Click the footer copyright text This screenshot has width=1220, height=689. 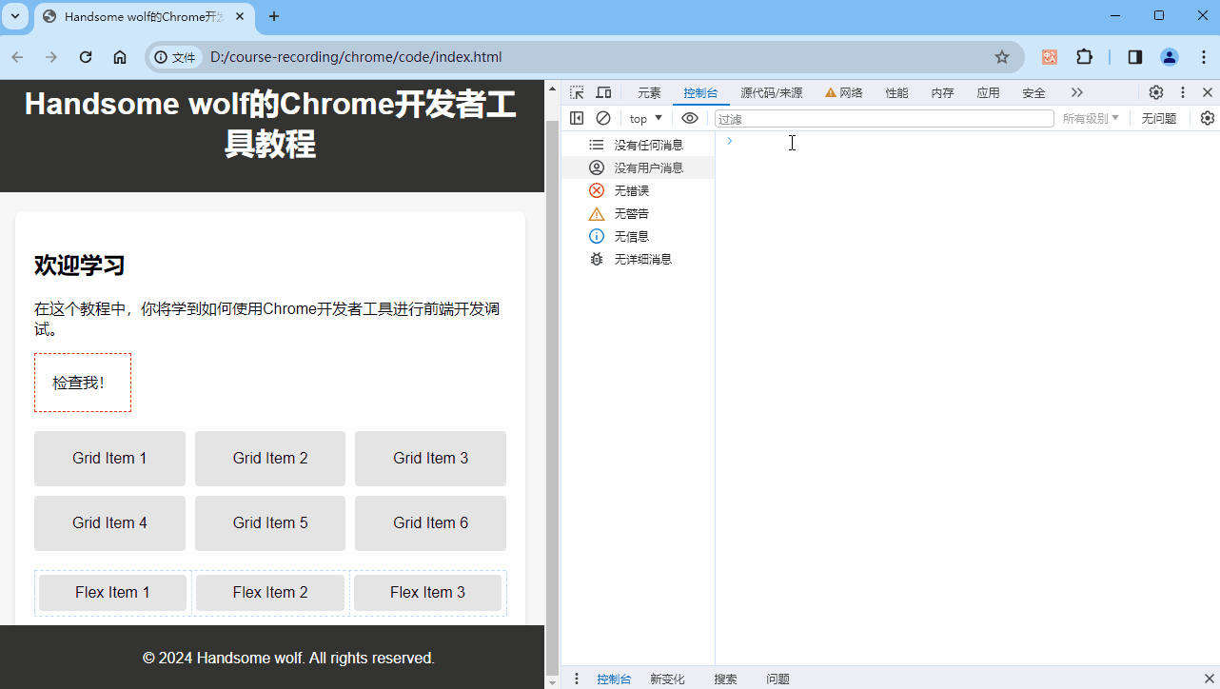tap(288, 659)
